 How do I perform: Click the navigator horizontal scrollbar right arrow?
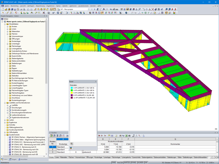point(44,156)
